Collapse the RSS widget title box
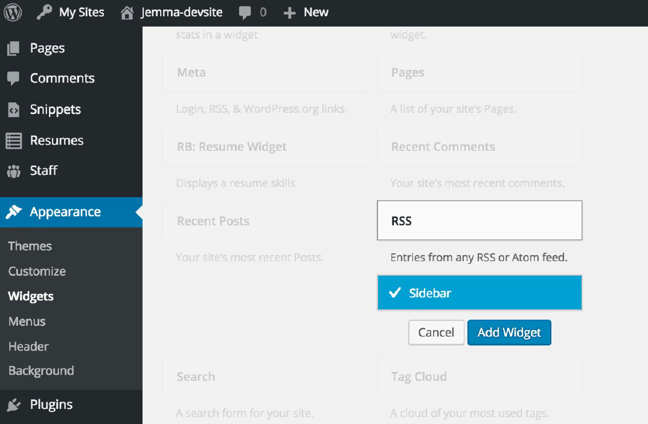This screenshot has height=424, width=648. pyautogui.click(x=480, y=221)
